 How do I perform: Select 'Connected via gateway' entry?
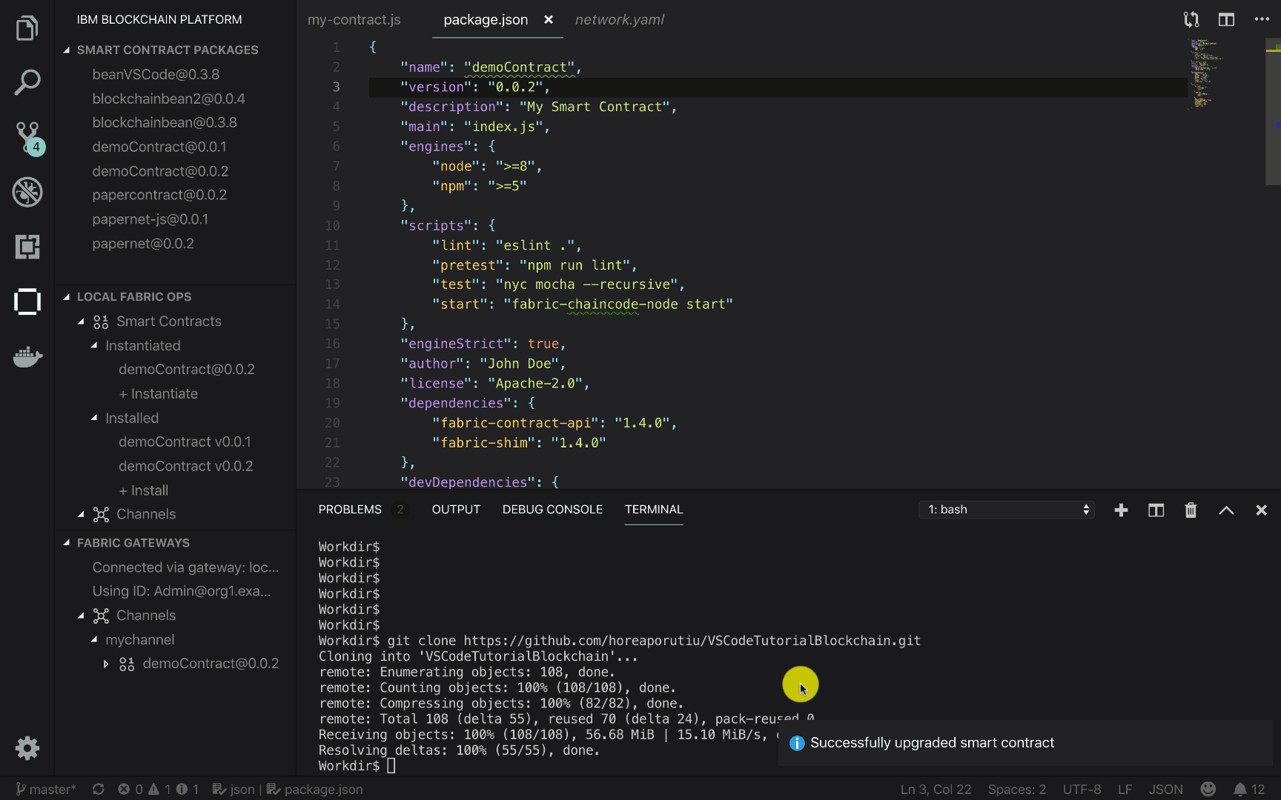pyautogui.click(x=185, y=567)
